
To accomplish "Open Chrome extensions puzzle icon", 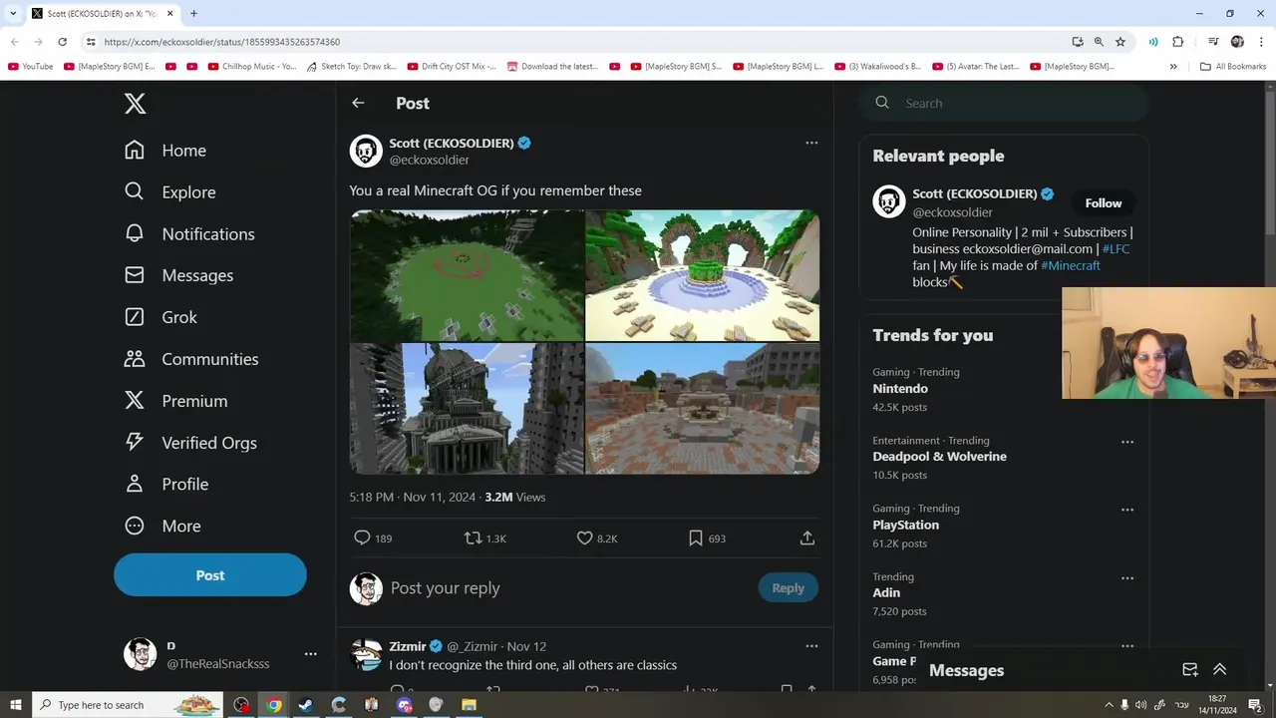I will point(1178,42).
